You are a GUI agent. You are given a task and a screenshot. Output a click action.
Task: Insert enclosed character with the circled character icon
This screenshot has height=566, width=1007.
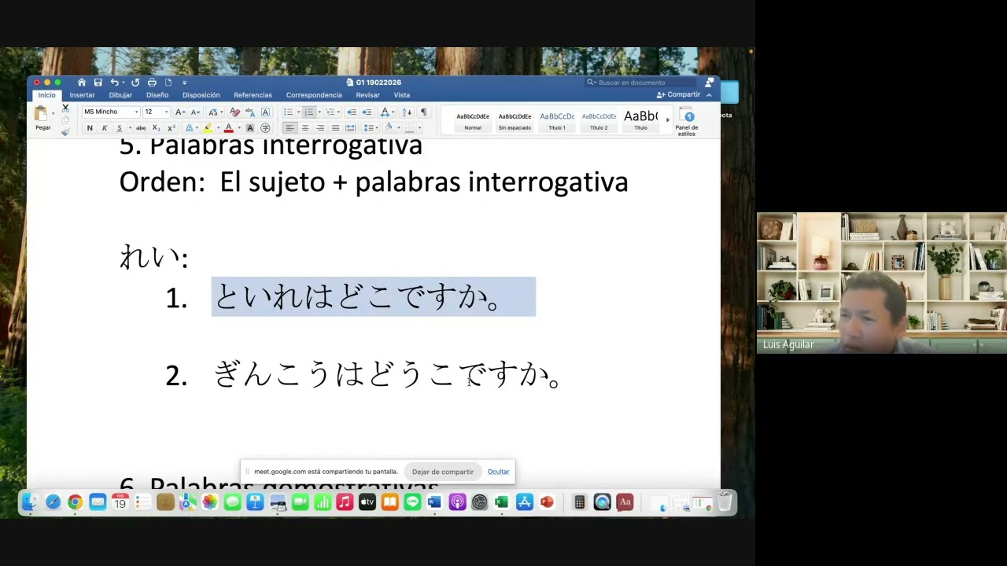pos(265,128)
